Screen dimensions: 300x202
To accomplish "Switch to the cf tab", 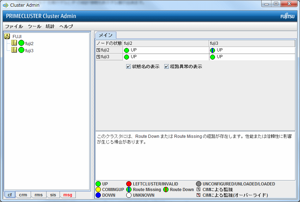I will point(10,195).
